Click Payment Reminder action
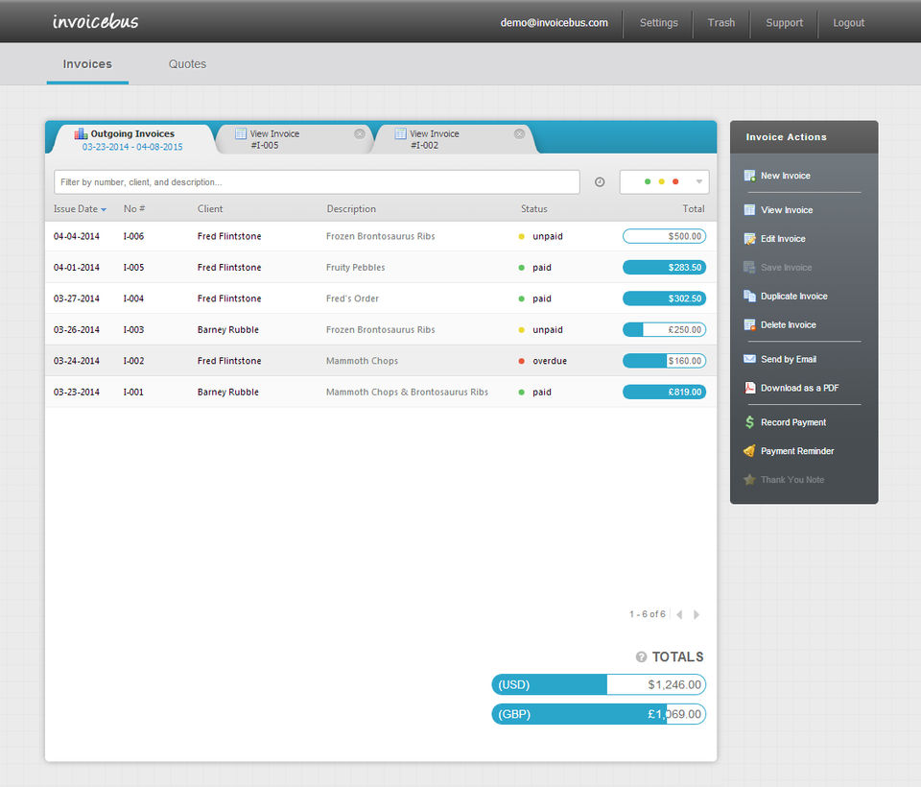The height and width of the screenshot is (787, 921). pos(797,451)
